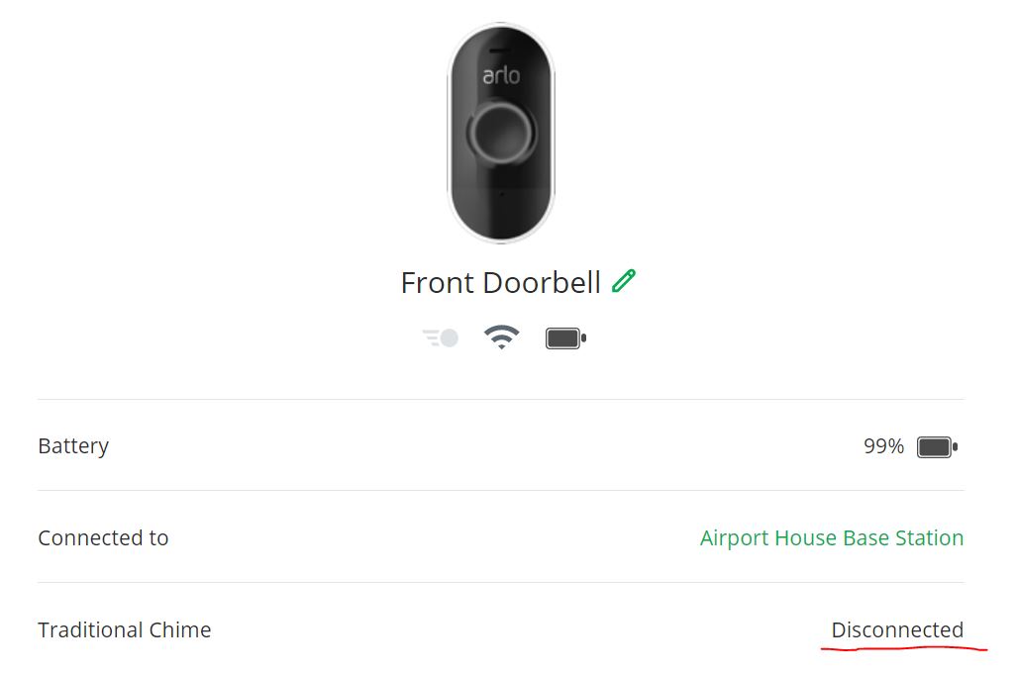Toggle the Traditional Chime connection state

click(x=897, y=629)
